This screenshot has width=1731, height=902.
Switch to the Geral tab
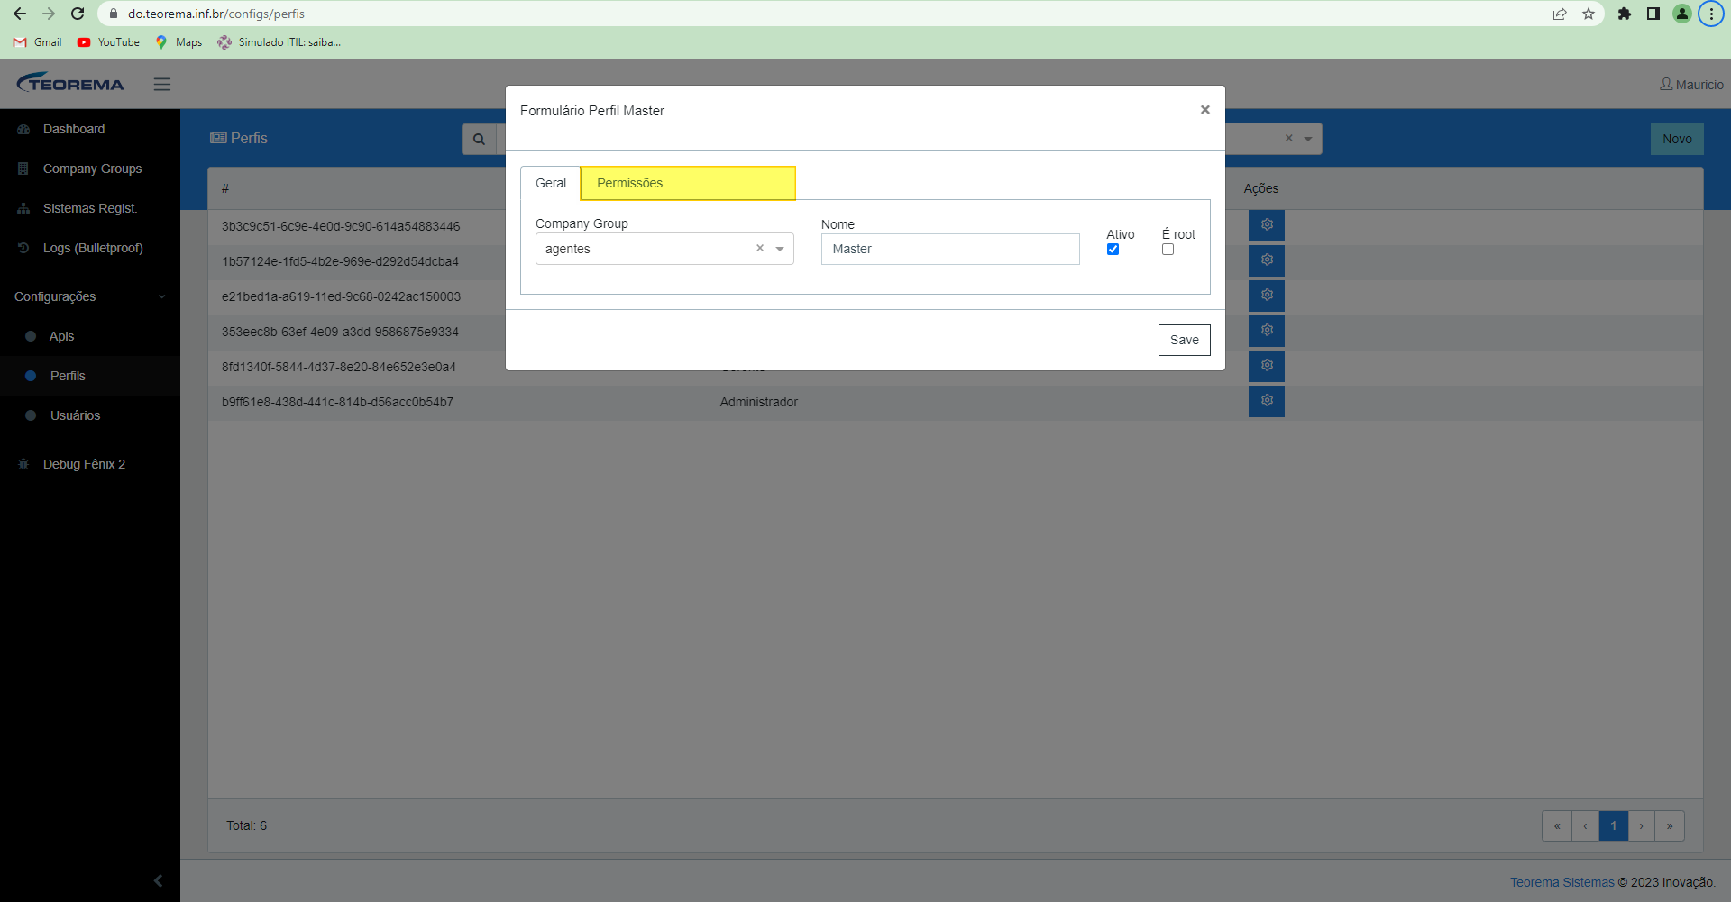tap(551, 183)
